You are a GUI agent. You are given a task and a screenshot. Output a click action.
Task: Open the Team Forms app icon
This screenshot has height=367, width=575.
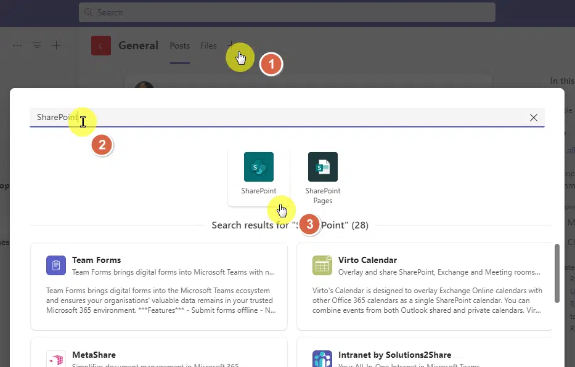[x=56, y=265]
